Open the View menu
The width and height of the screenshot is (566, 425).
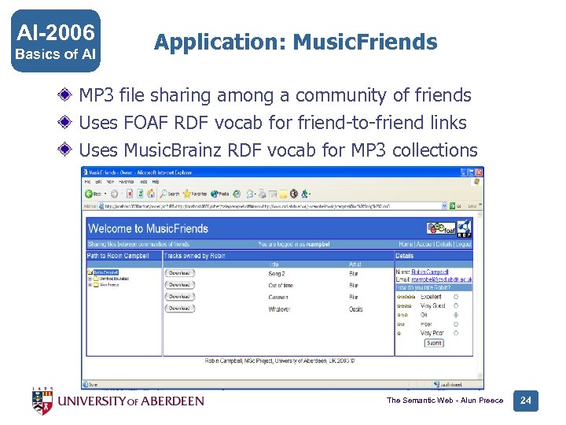(110, 182)
